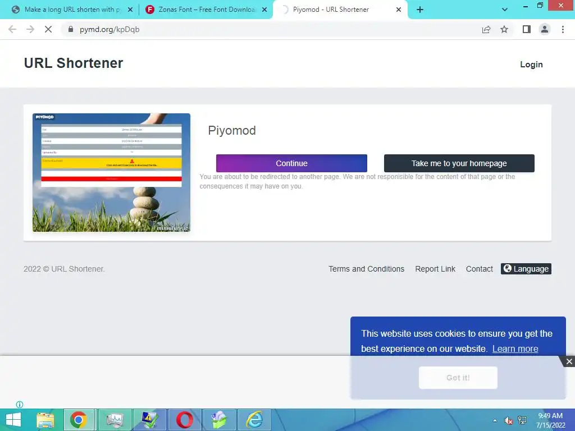Open the Login link
This screenshot has width=575, height=431.
(531, 65)
